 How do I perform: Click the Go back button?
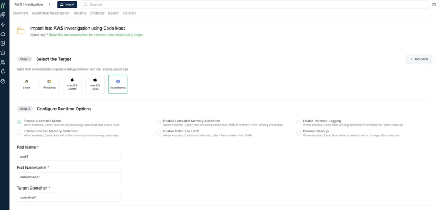(x=419, y=59)
